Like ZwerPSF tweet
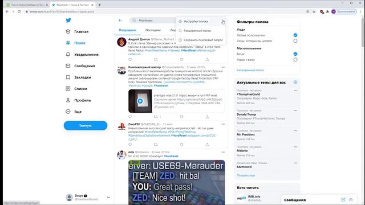The image size is (365, 205). [181, 145]
